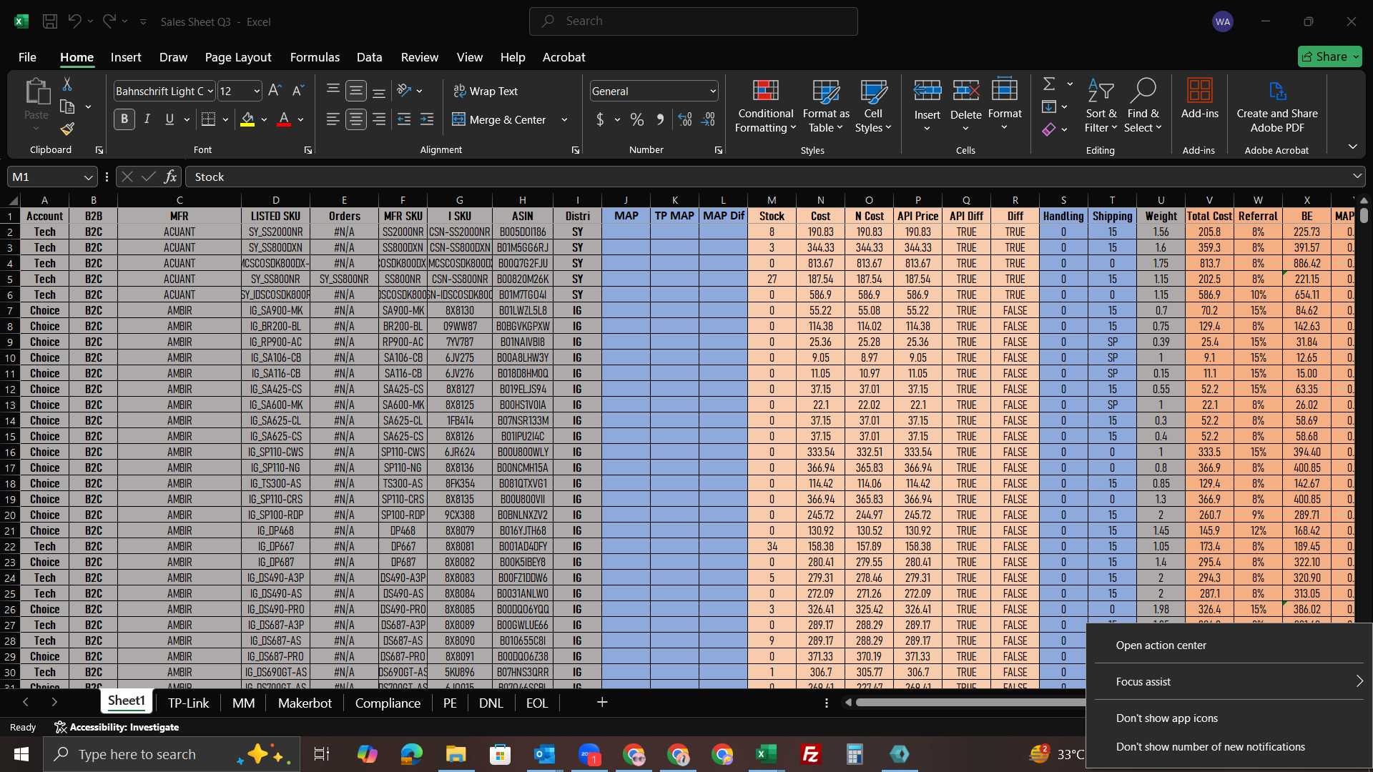Open Find & Select menu
The image size is (1373, 772).
click(x=1143, y=106)
